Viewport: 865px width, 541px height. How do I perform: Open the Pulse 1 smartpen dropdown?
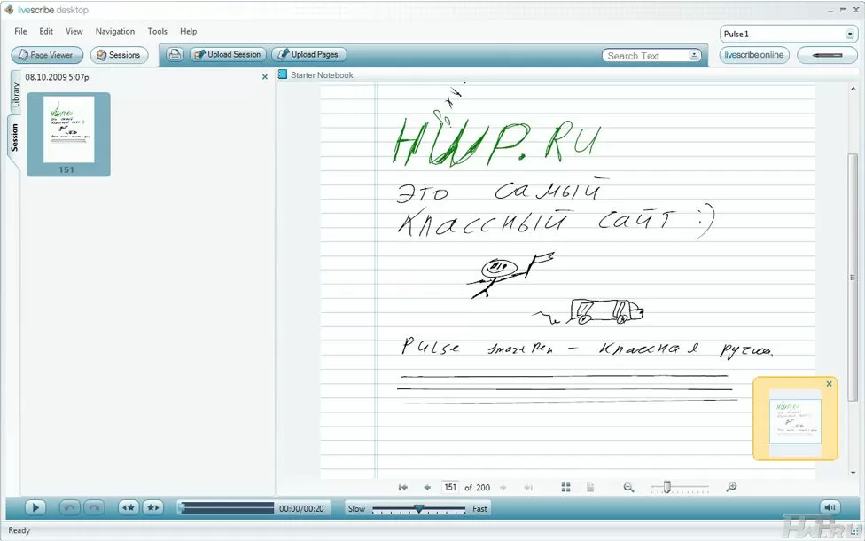click(788, 35)
